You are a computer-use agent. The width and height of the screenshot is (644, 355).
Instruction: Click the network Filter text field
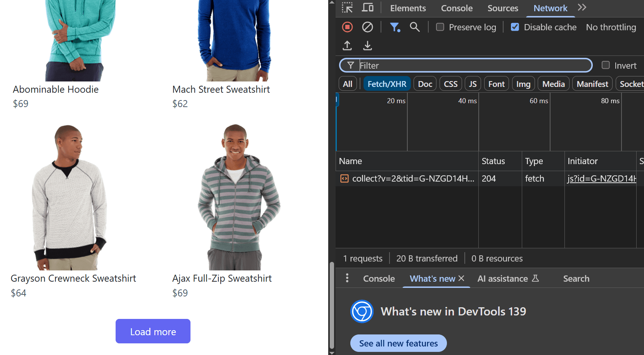click(473, 66)
